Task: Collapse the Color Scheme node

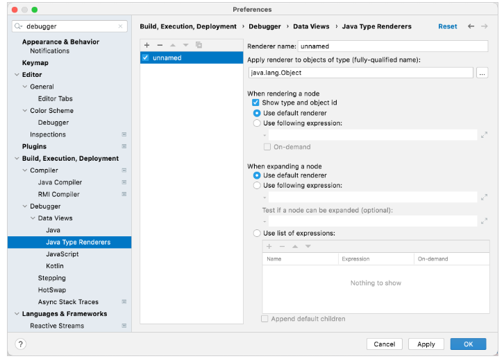Action: tap(25, 111)
